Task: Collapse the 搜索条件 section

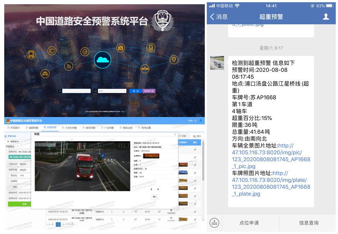Action: (8, 141)
